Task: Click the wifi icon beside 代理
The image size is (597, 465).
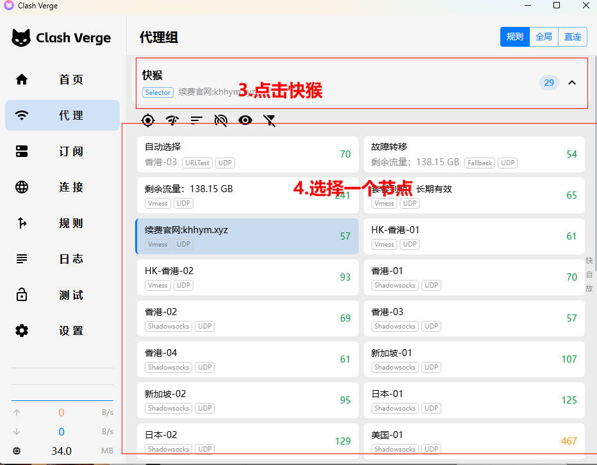Action: (x=22, y=115)
